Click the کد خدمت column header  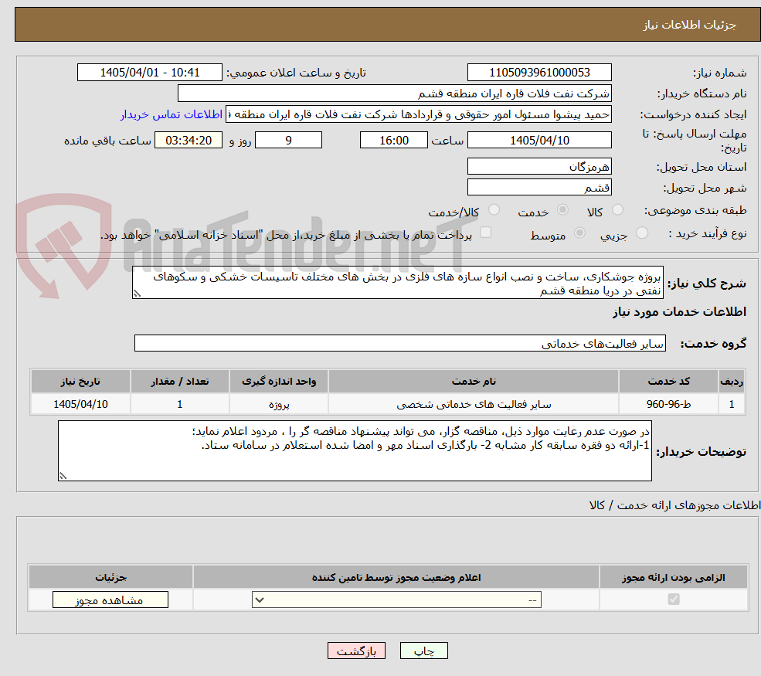[668, 382]
